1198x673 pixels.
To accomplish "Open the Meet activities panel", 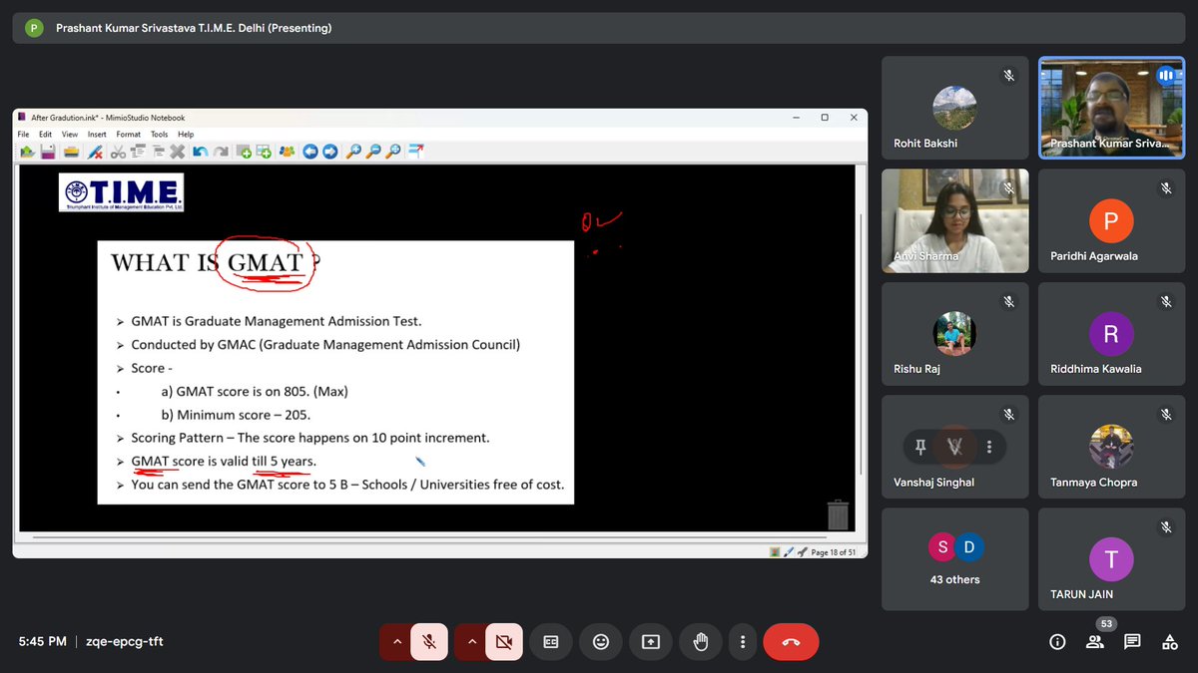I will click(x=1169, y=642).
